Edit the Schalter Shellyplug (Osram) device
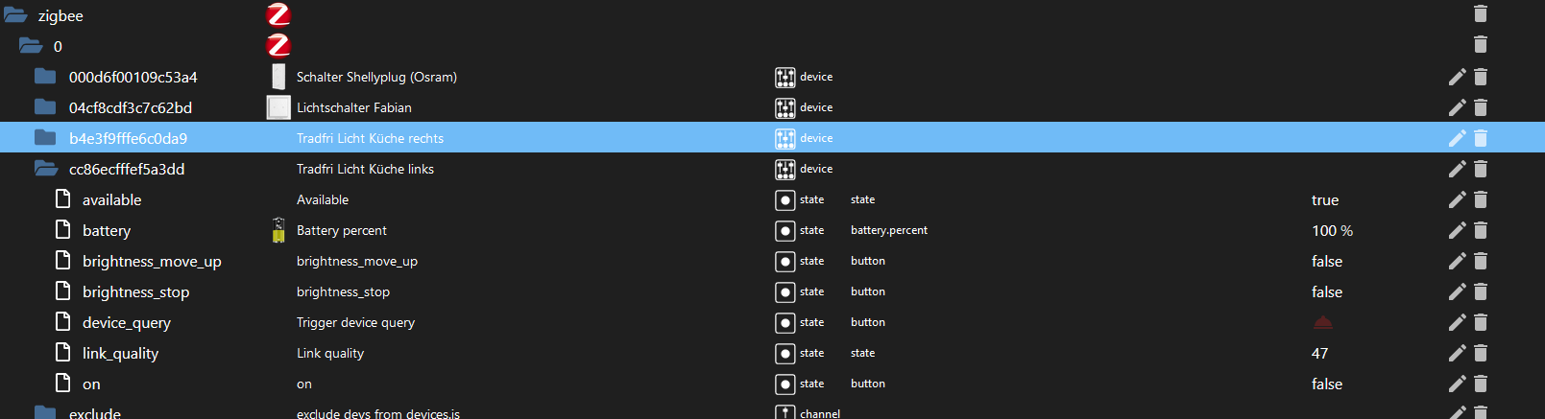Screen dimensions: 1545x419 click(x=1457, y=77)
